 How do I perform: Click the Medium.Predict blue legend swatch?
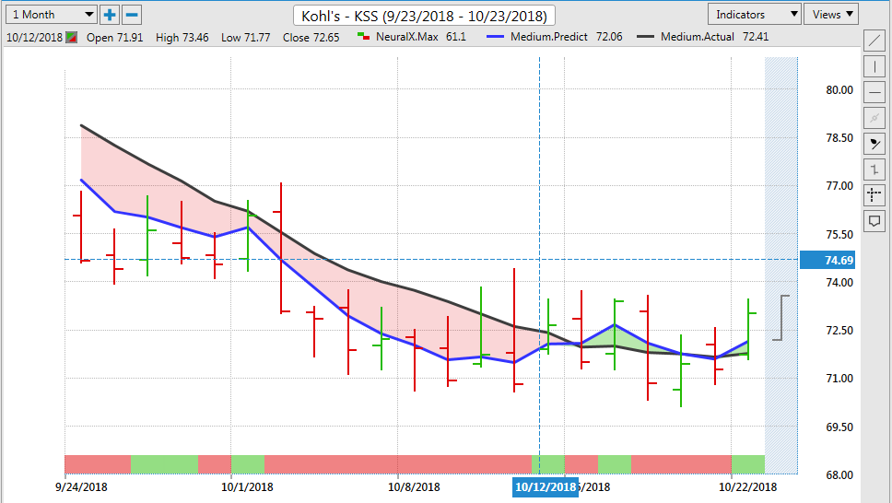(496, 37)
